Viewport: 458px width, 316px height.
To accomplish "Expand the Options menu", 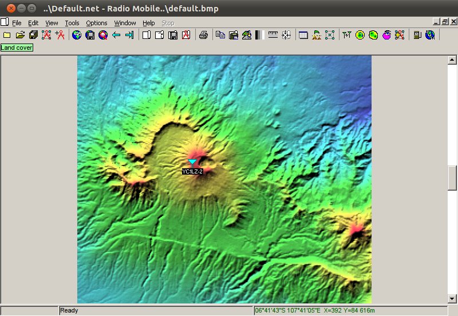I will (97, 23).
